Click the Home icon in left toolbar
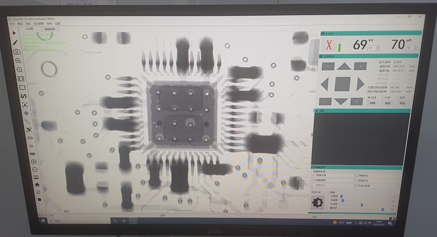The image size is (437, 237). point(37,185)
